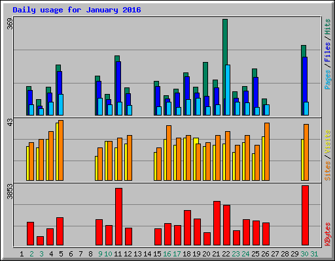The width and height of the screenshot is (335, 261).
Task: Click green day label '16' on the date axis
Action: tap(167, 254)
